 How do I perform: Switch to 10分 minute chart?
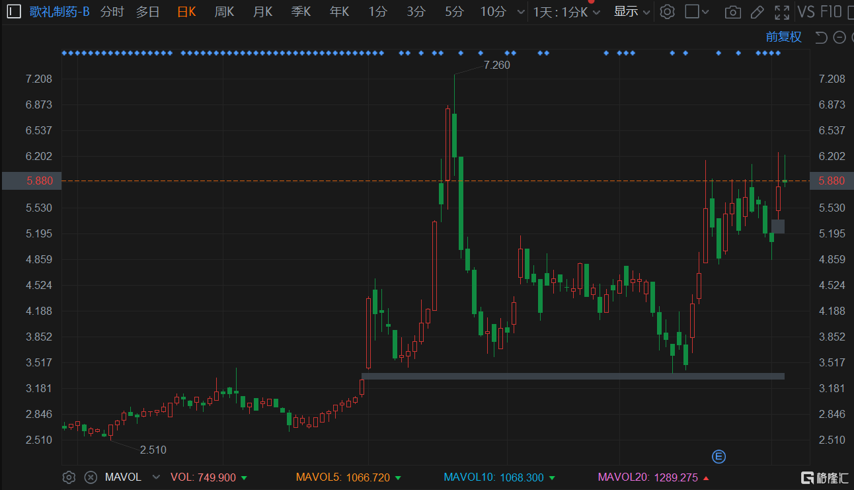tap(493, 12)
